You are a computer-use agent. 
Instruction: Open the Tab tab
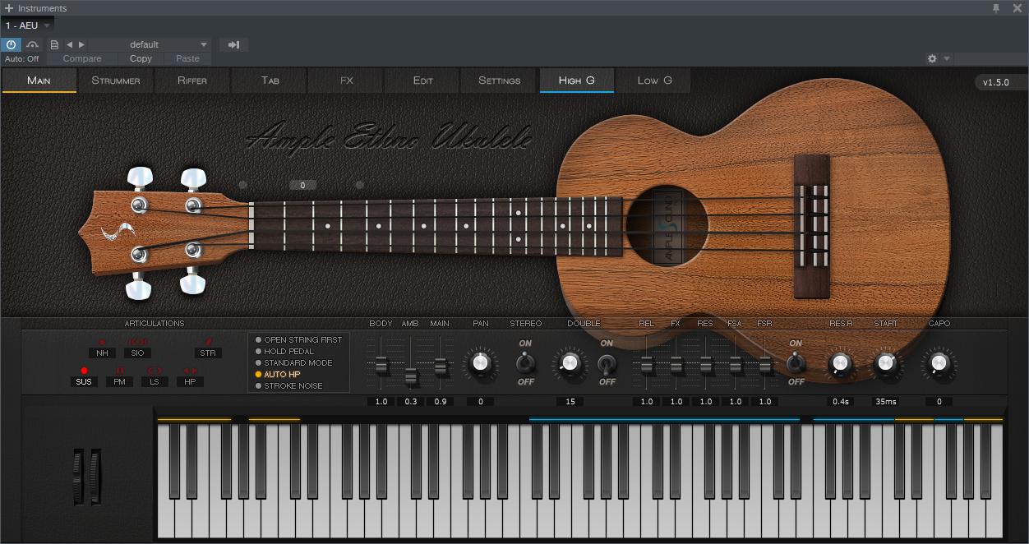pos(270,81)
